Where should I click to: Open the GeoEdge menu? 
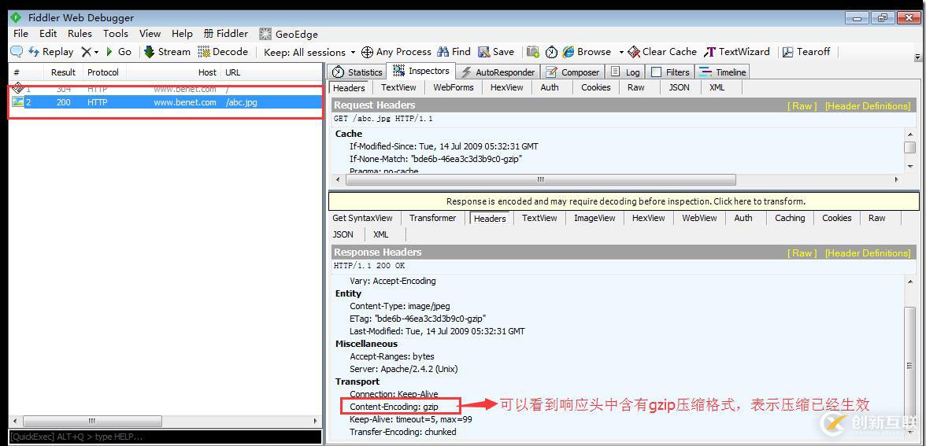[x=288, y=35]
